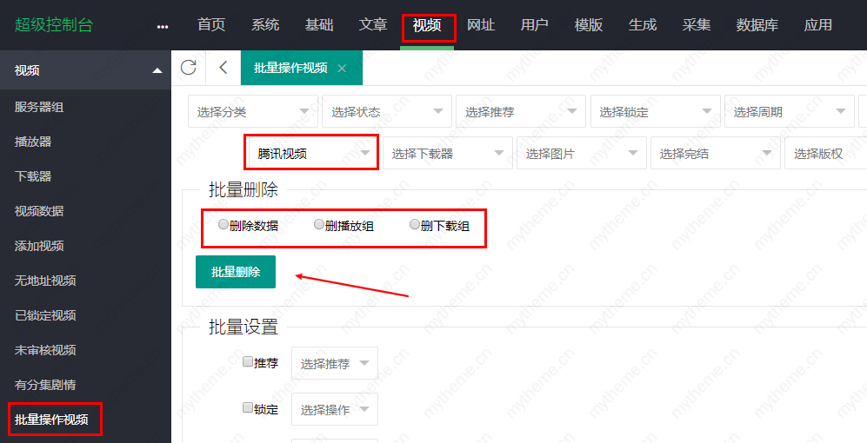Screen dimensions: 867x443
Task: Expand the 腾讯视频 player dropdown
Action: [x=311, y=154]
